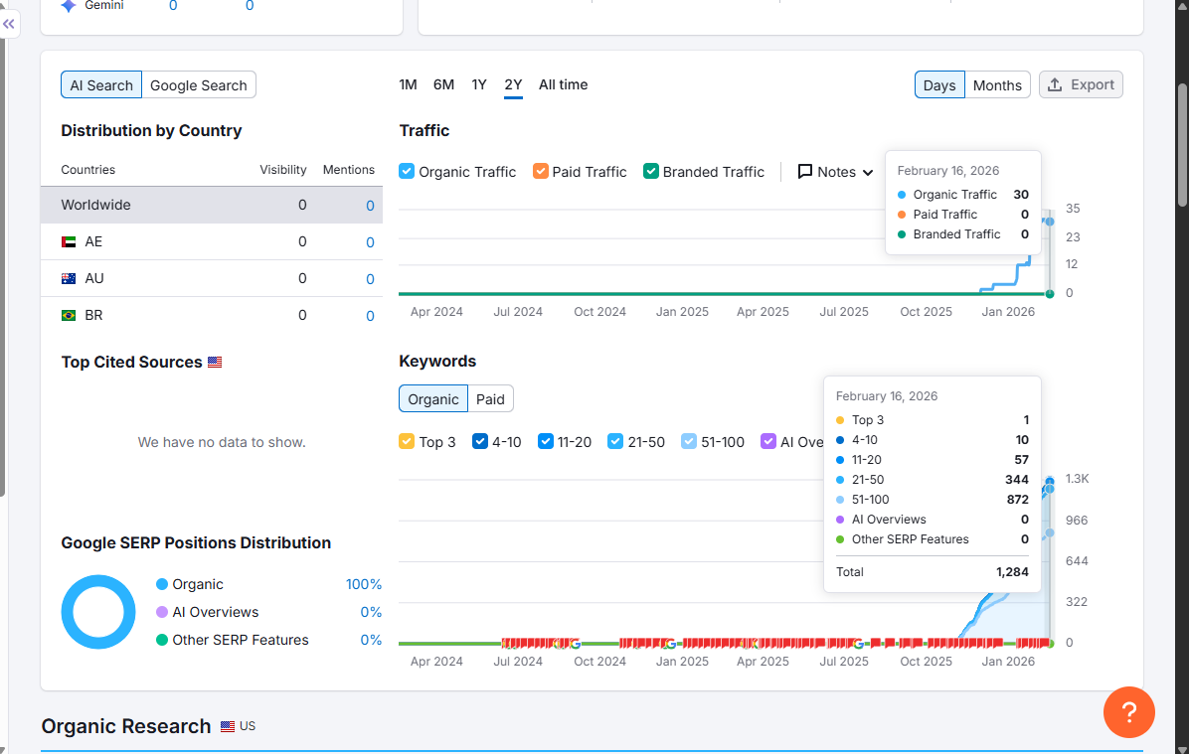
Task: Collapse the sidebar with double chevron icon
Action: pos(9,24)
